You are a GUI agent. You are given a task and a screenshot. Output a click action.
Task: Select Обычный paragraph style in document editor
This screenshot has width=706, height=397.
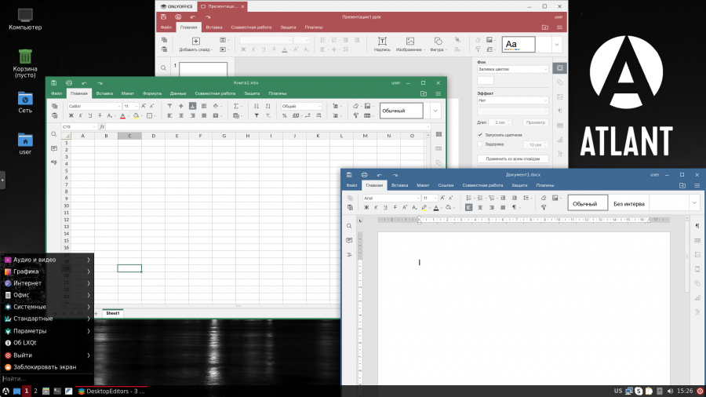click(x=588, y=204)
